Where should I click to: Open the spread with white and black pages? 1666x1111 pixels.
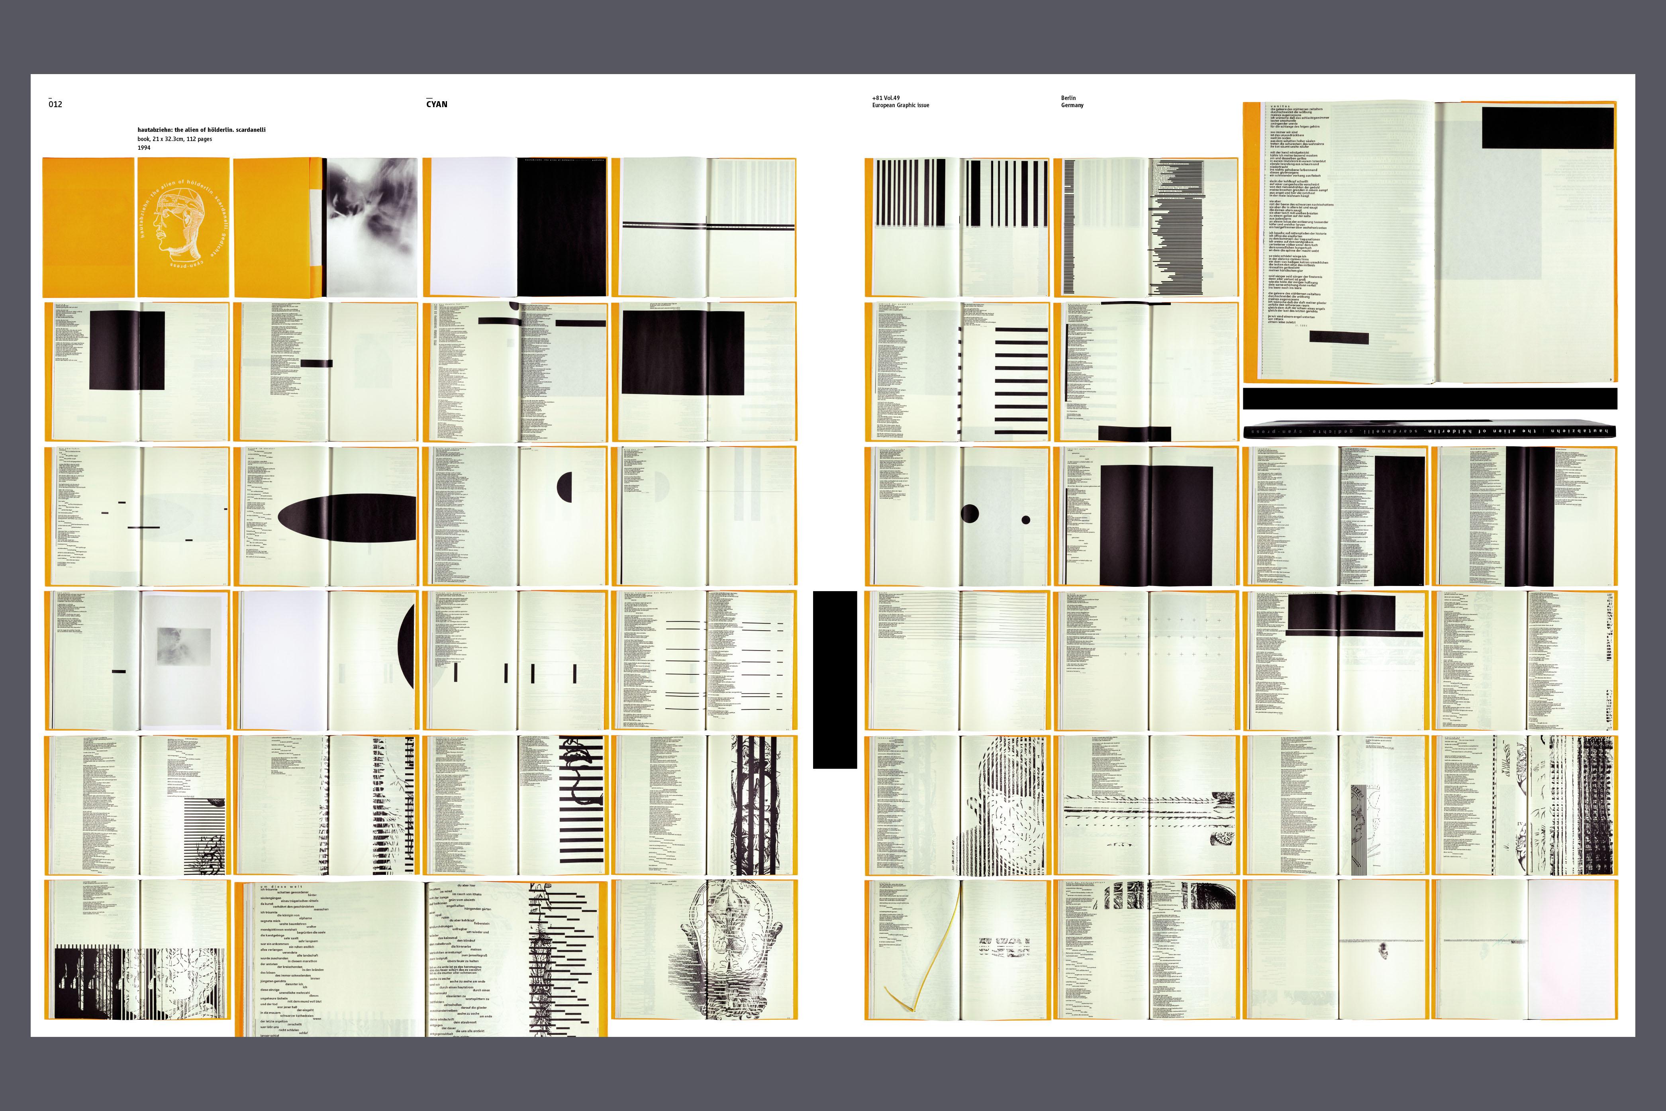pyautogui.click(x=515, y=227)
